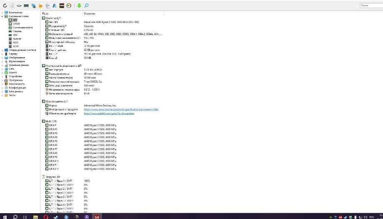Viewport: 383px width, 219px height.
Task: Expand the Мультимедиа tree node
Action: point(2,61)
